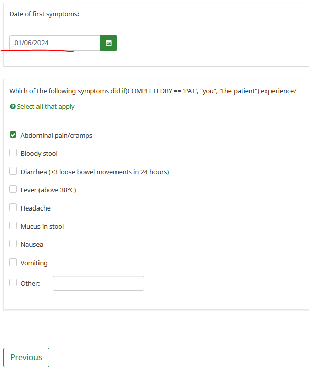
Task: Click the 'Other:' label text
Action: pos(30,284)
